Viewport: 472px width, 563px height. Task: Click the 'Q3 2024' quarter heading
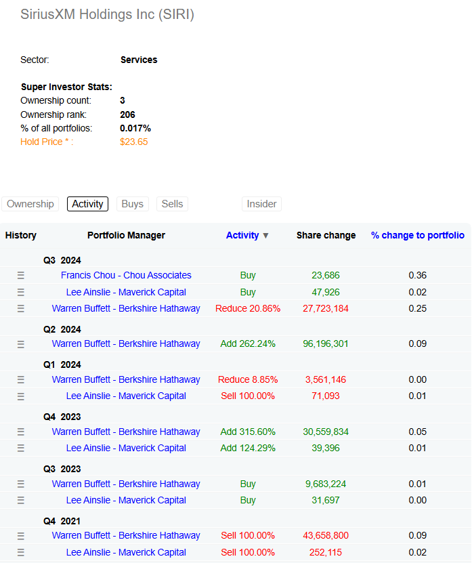tap(62, 260)
